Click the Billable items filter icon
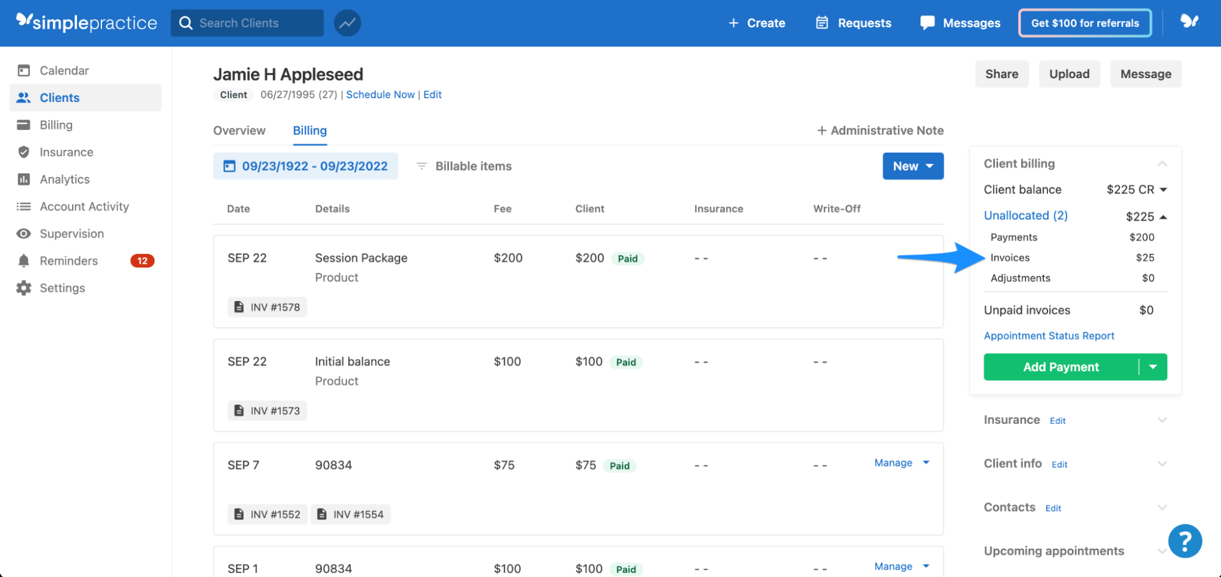This screenshot has width=1221, height=577. click(x=421, y=166)
